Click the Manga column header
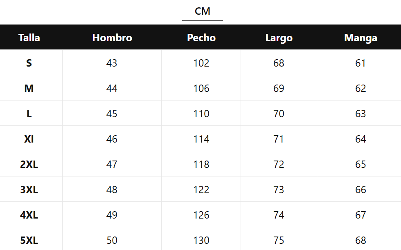The height and width of the screenshot is (250, 401). tap(360, 38)
